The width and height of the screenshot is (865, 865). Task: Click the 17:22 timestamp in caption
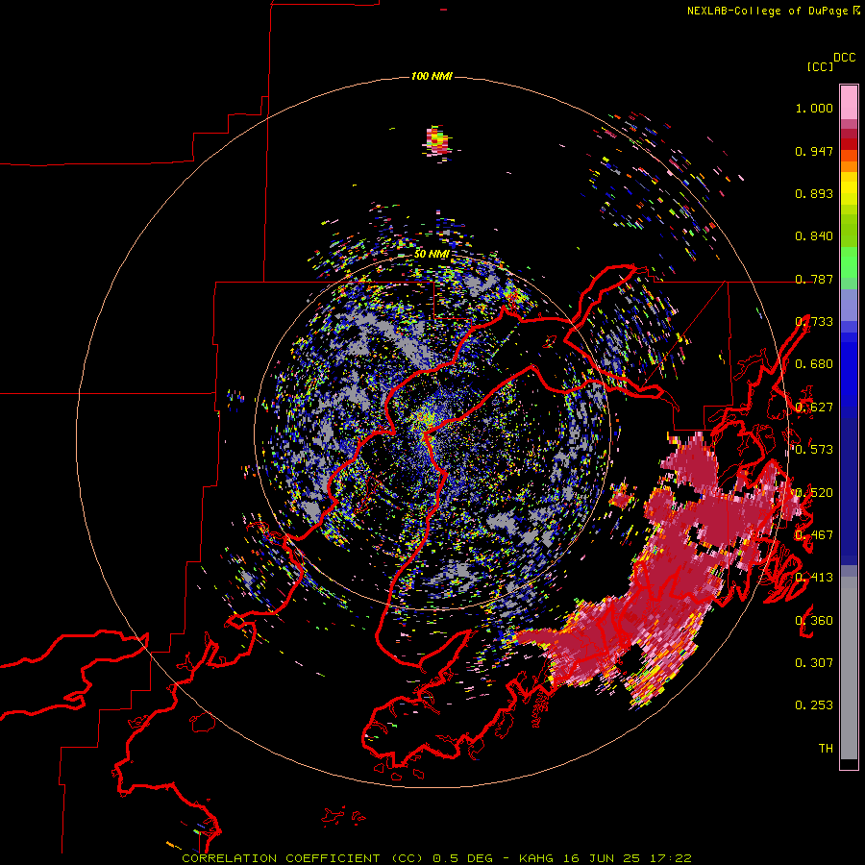(670, 858)
